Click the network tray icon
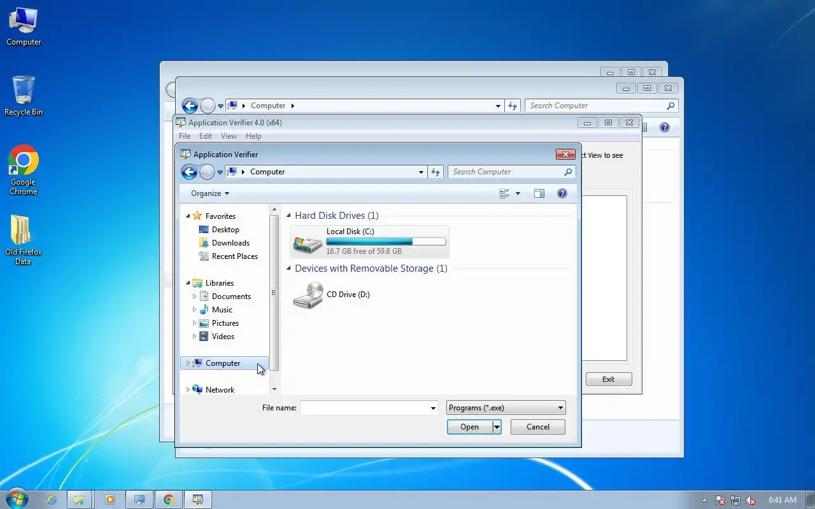Image resolution: width=815 pixels, height=509 pixels. pos(735,500)
